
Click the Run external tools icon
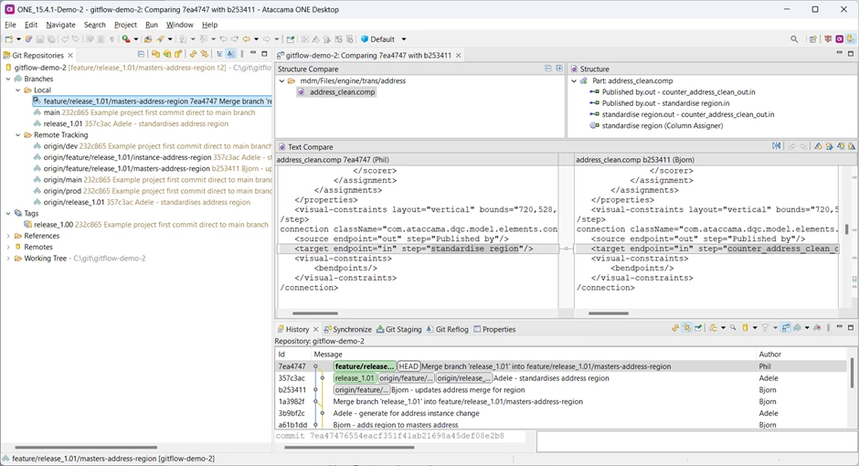pos(126,39)
